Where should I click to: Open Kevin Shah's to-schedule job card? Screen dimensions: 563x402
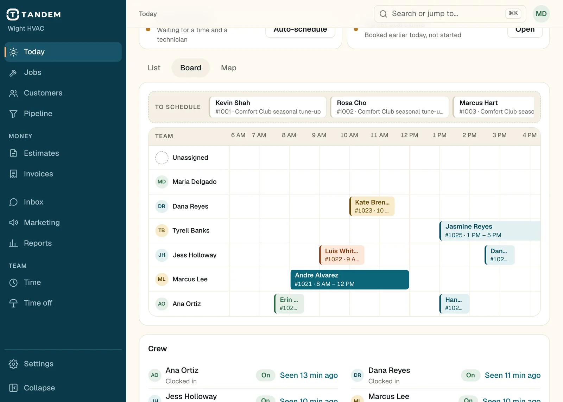tap(268, 107)
